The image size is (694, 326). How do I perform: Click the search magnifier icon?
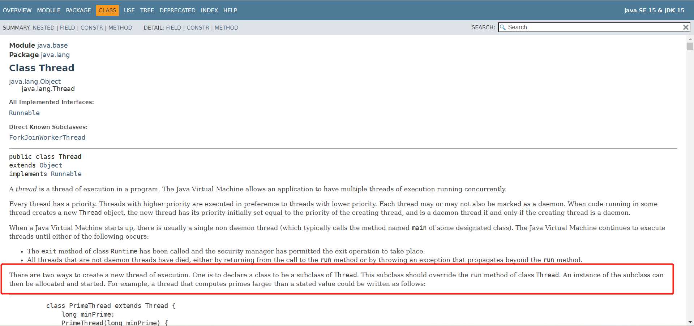click(x=502, y=27)
